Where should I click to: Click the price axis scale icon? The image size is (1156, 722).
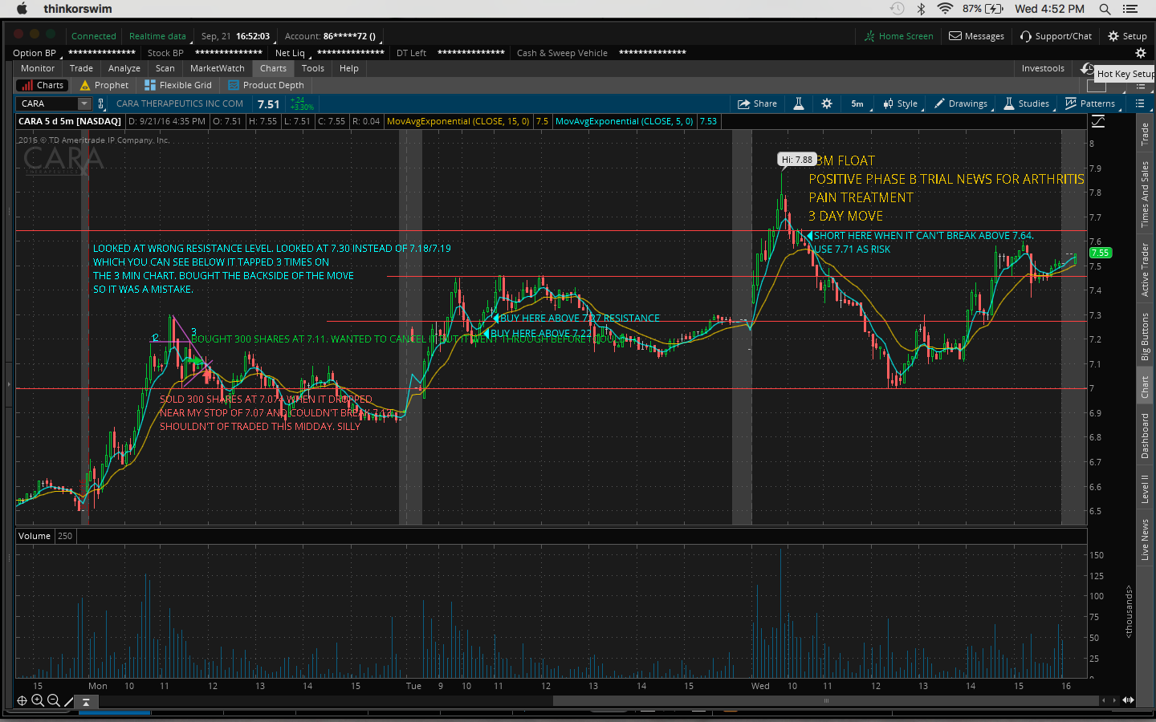pyautogui.click(x=1097, y=121)
